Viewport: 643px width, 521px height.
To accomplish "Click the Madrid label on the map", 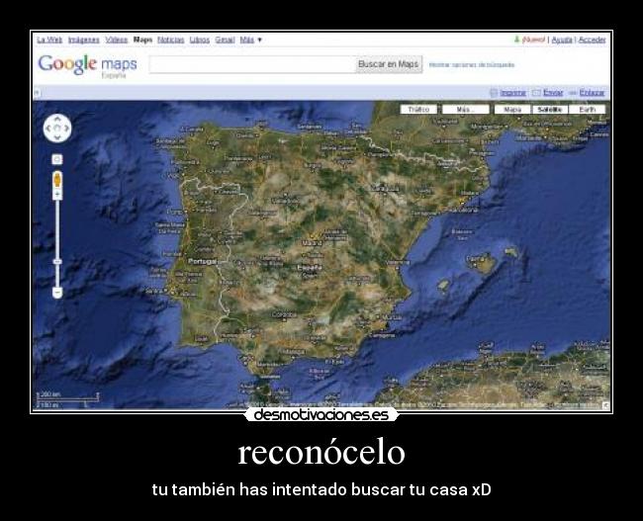I will pyautogui.click(x=312, y=243).
